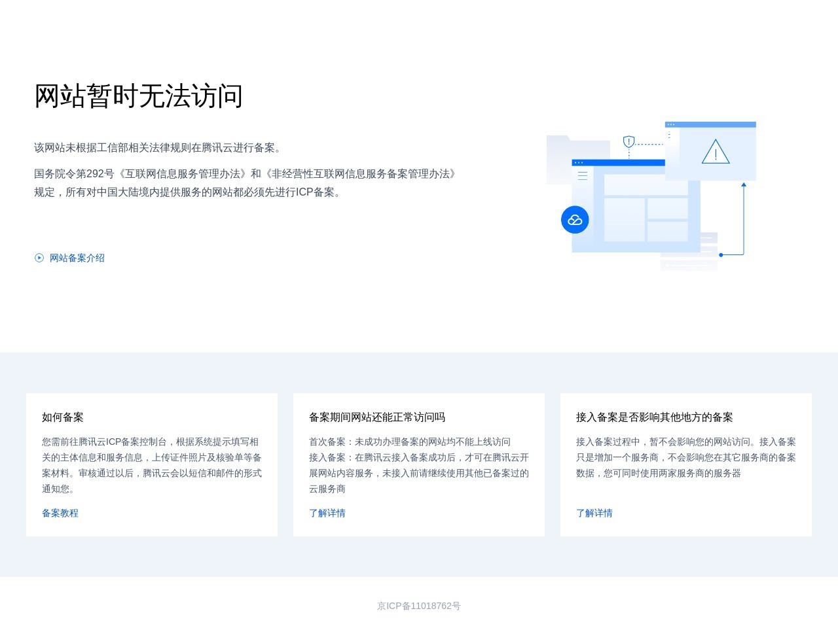
Task: Click the play icon beside 网站备案介绍
Action: click(x=39, y=258)
